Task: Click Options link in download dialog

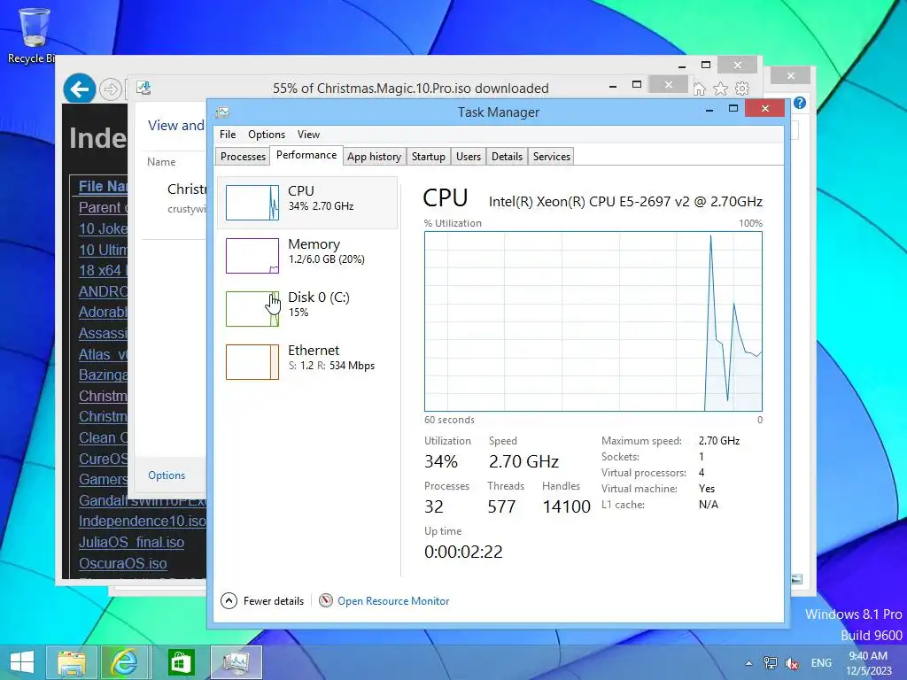Action: pos(167,475)
